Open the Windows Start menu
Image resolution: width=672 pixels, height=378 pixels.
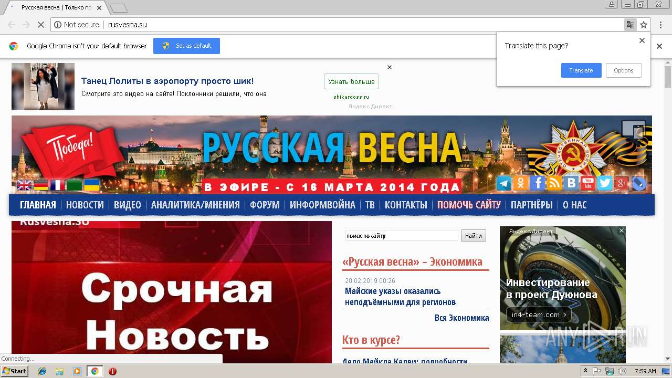(15, 371)
